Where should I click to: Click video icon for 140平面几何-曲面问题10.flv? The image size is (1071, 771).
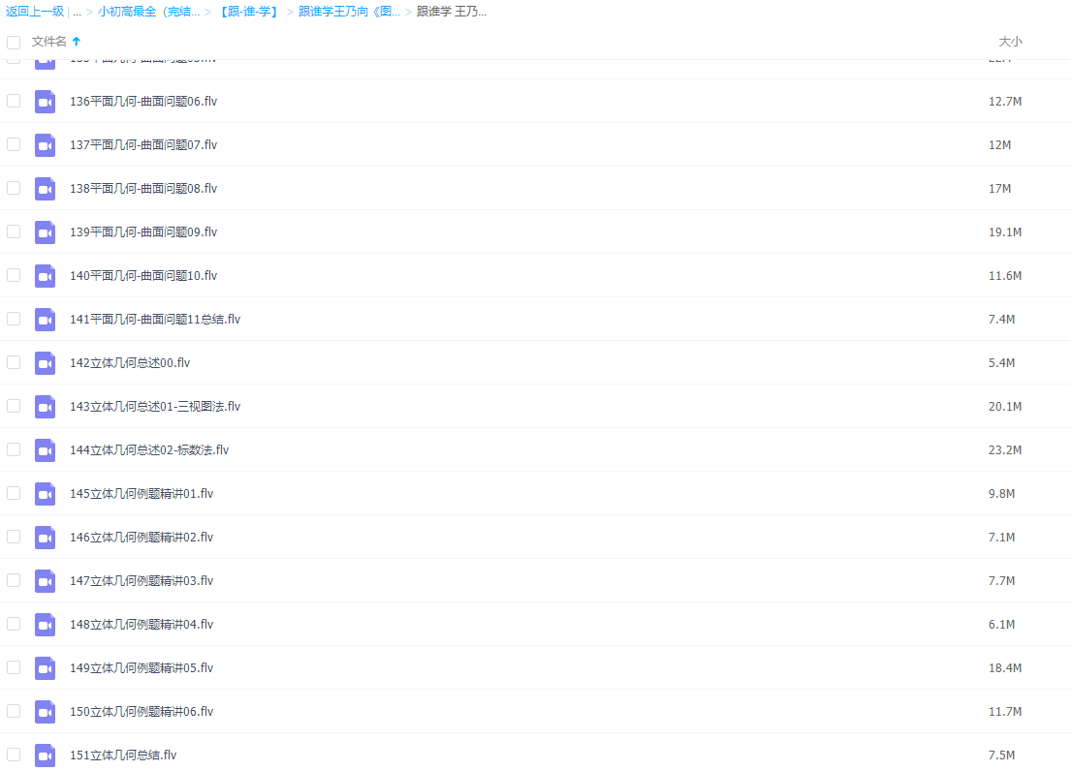45,276
